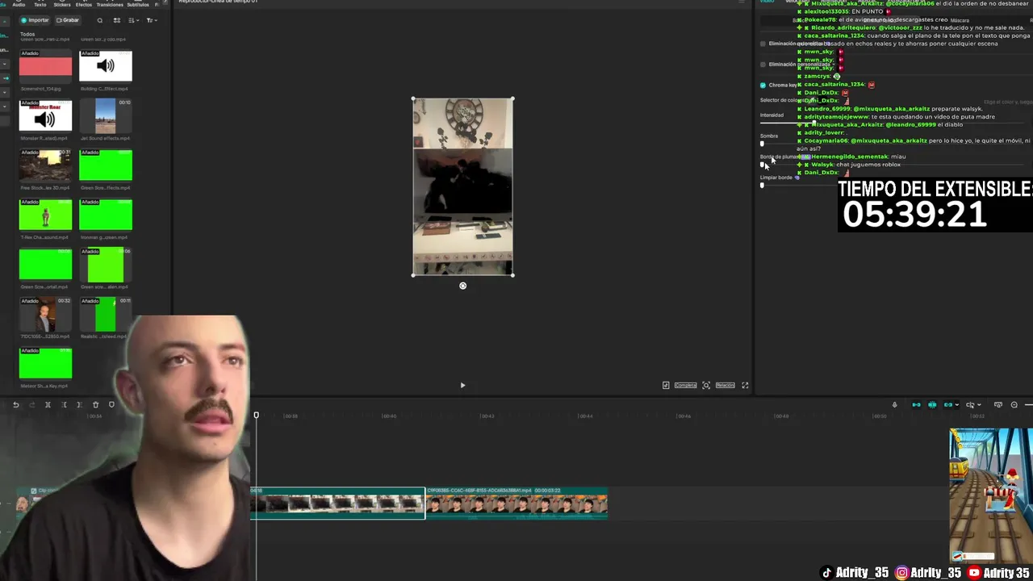Click the Importar button
The image size is (1033, 581).
[35, 20]
